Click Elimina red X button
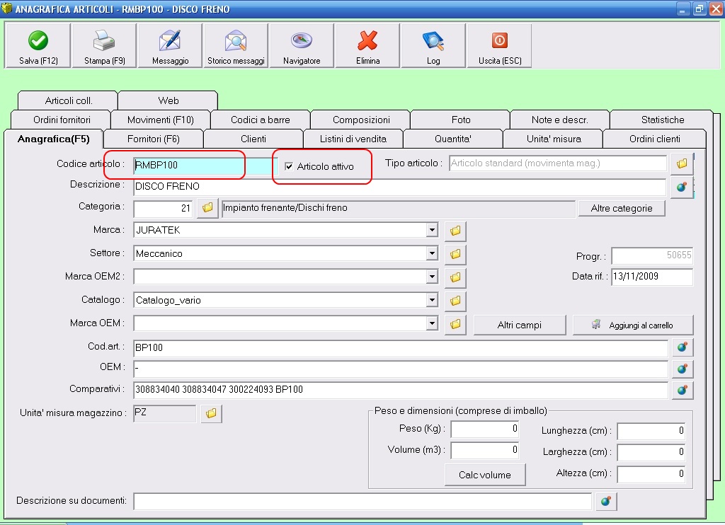Image resolution: width=725 pixels, height=525 pixels. tap(367, 46)
